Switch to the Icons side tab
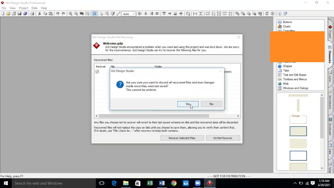 (x=330, y=76)
